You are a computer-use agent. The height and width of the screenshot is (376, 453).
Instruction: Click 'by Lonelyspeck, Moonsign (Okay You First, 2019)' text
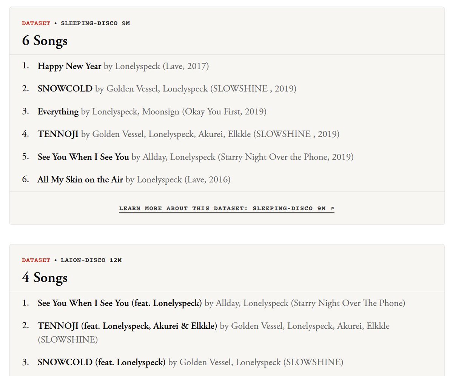[x=174, y=111]
